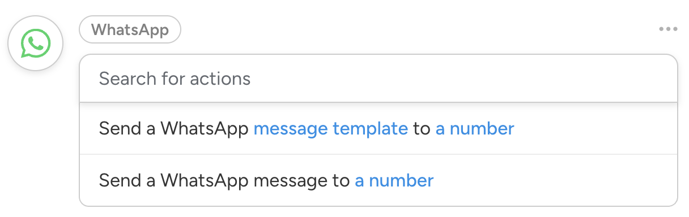Click the circular WhatsApp app badge
This screenshot has height=217, width=689.
click(x=36, y=43)
